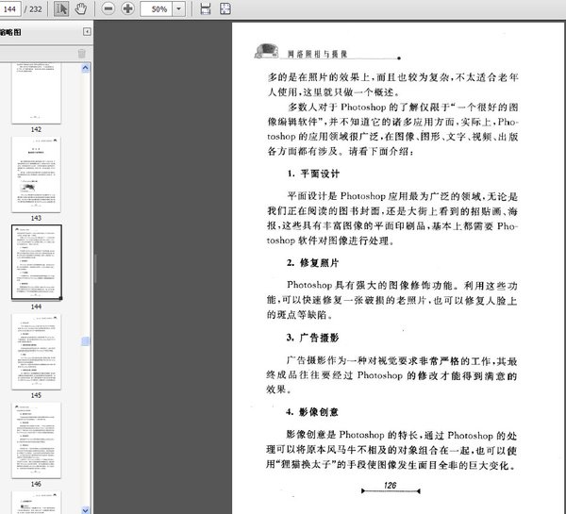Click the heading '3. 广告摄影'
This screenshot has height=514, width=566.
pyautogui.click(x=312, y=338)
